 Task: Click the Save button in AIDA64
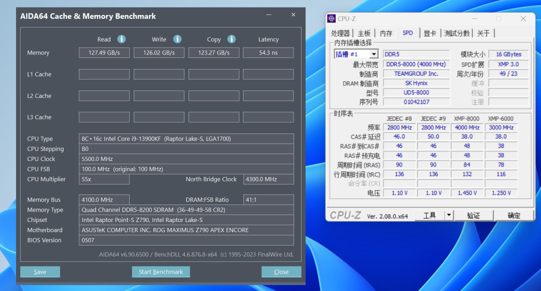point(40,271)
